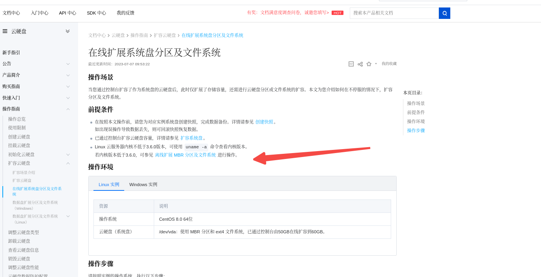Switch to the Linux 实例 tab
541x277 pixels.
tap(109, 185)
